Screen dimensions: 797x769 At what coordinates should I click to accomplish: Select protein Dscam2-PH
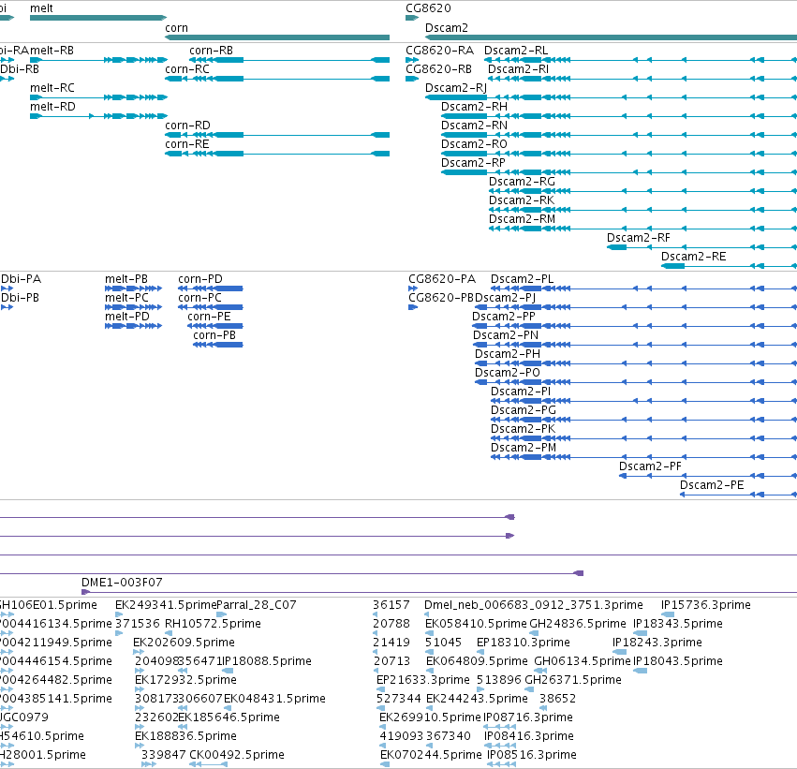(636, 363)
